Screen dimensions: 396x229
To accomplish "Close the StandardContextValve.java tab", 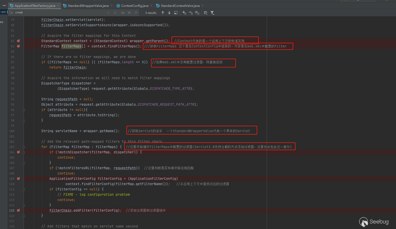I will pyautogui.click(x=203, y=6).
